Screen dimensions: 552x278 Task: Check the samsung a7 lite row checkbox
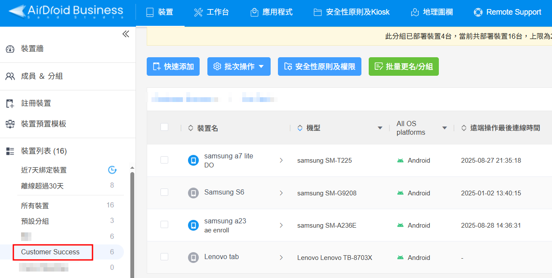164,160
